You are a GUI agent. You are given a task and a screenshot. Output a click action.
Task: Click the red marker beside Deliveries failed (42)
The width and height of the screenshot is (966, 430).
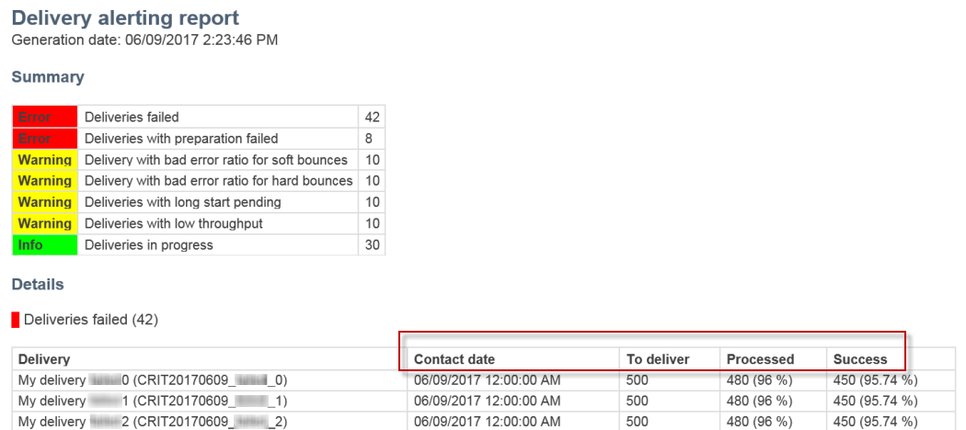pyautogui.click(x=16, y=320)
